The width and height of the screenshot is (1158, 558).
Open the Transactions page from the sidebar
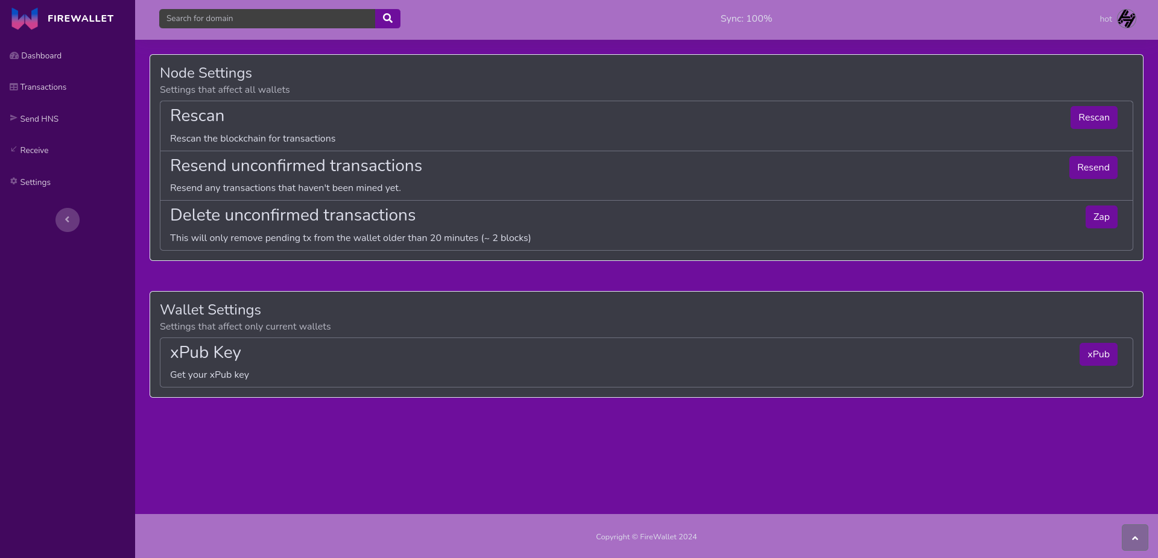[x=42, y=87]
